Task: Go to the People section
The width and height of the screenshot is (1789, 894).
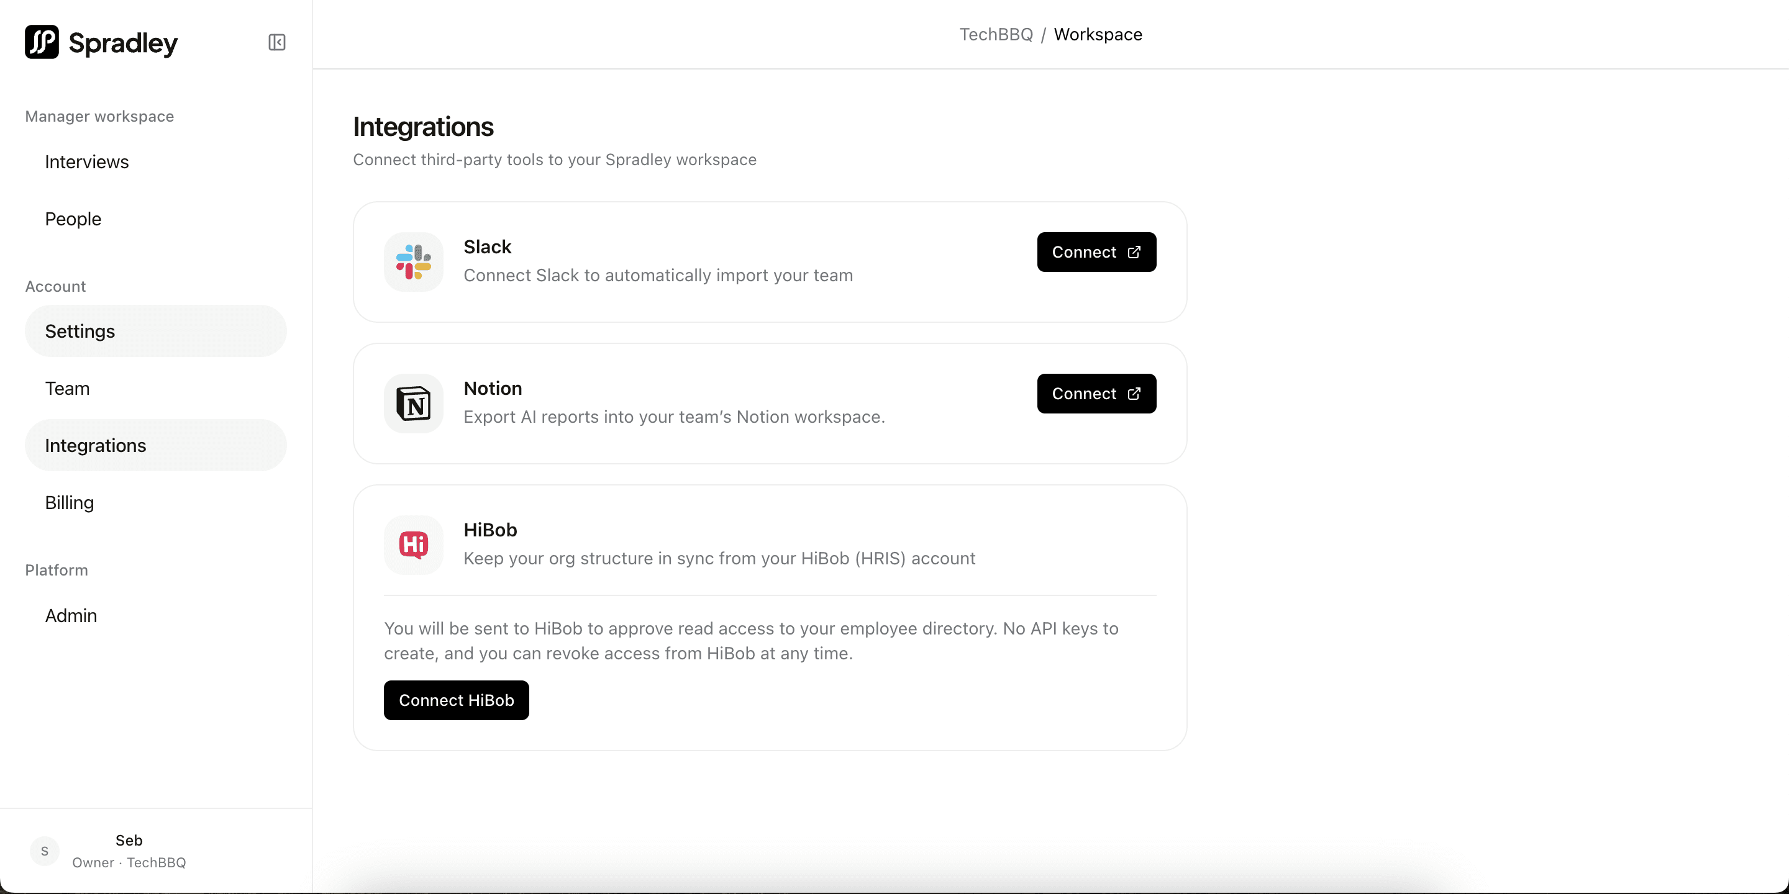Action: 155,219
